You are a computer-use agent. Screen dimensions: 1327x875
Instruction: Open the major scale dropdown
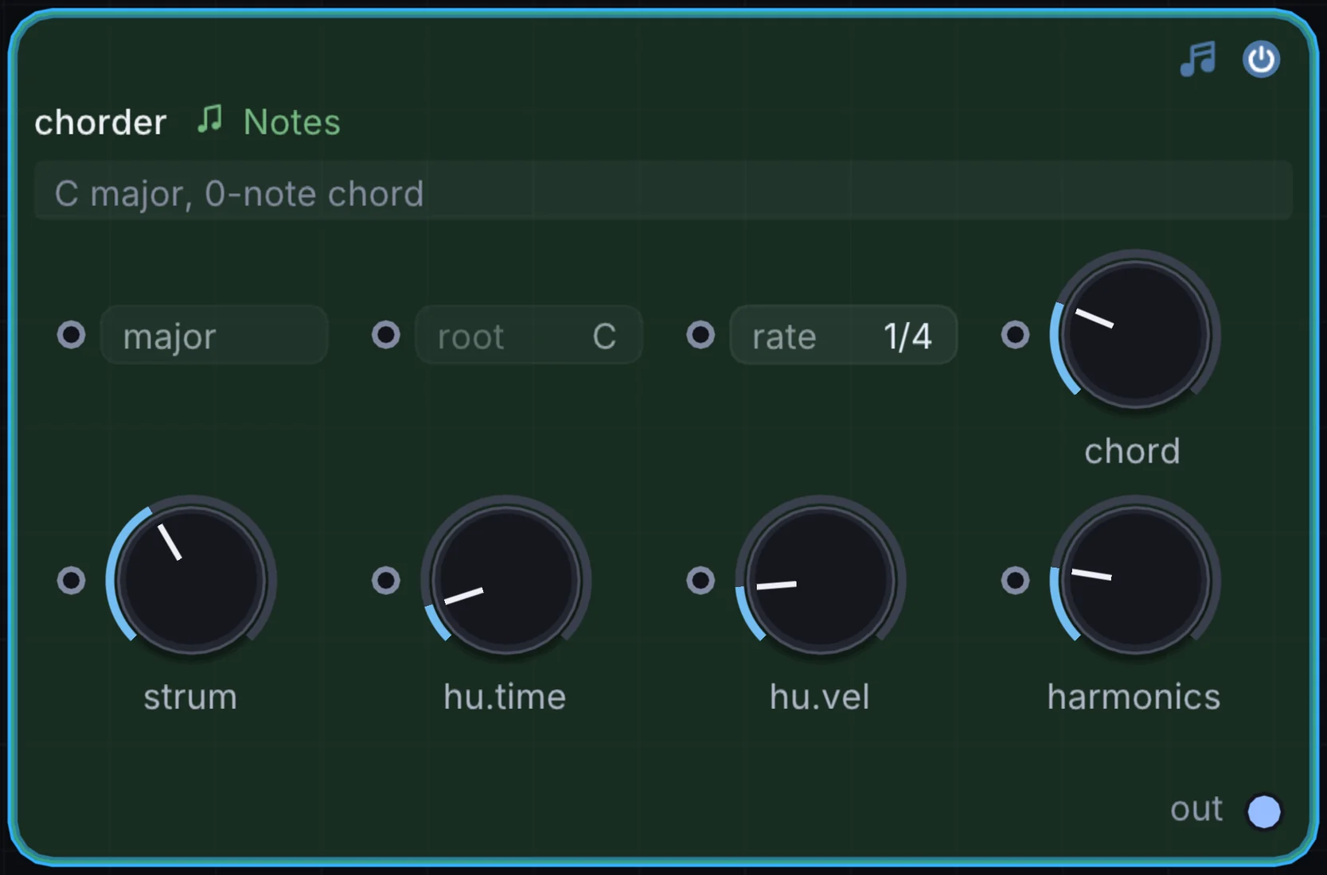click(x=214, y=335)
